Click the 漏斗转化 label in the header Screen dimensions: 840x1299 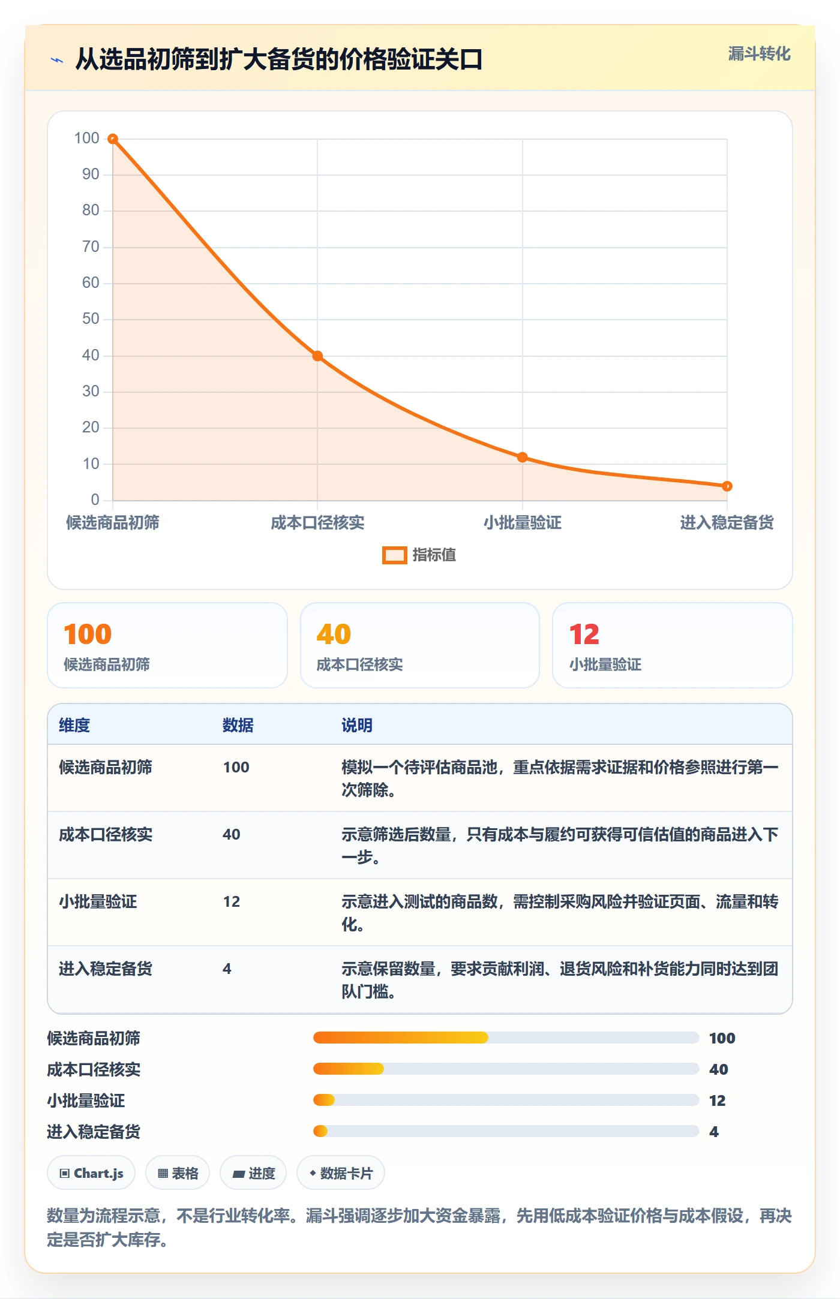(x=759, y=54)
